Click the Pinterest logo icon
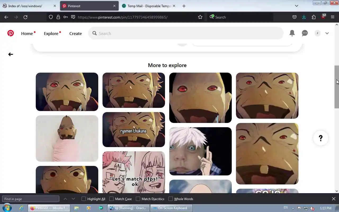The width and height of the screenshot is (339, 212). tap(11, 33)
